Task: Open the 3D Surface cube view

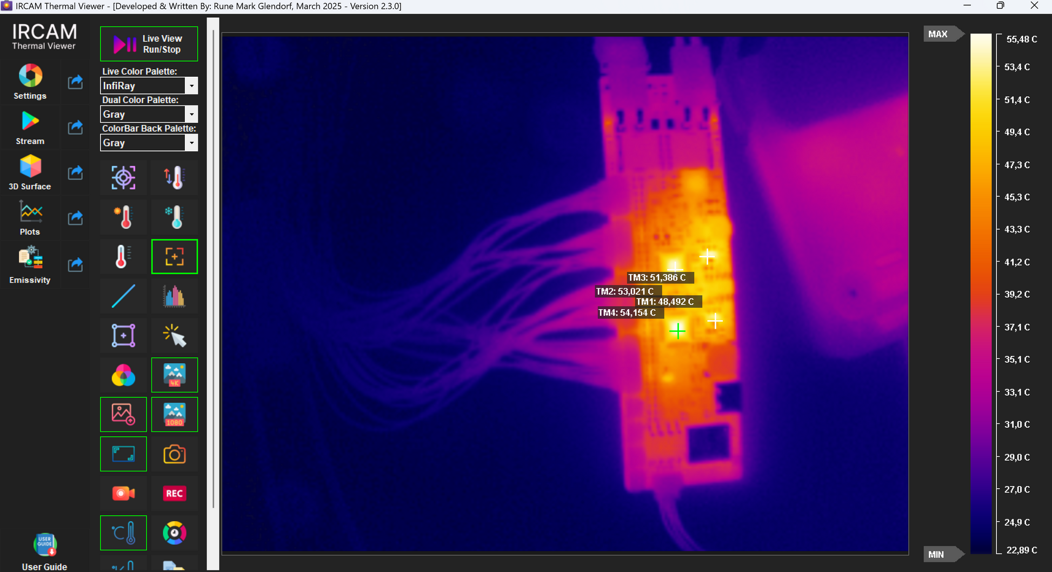Action: pyautogui.click(x=30, y=167)
